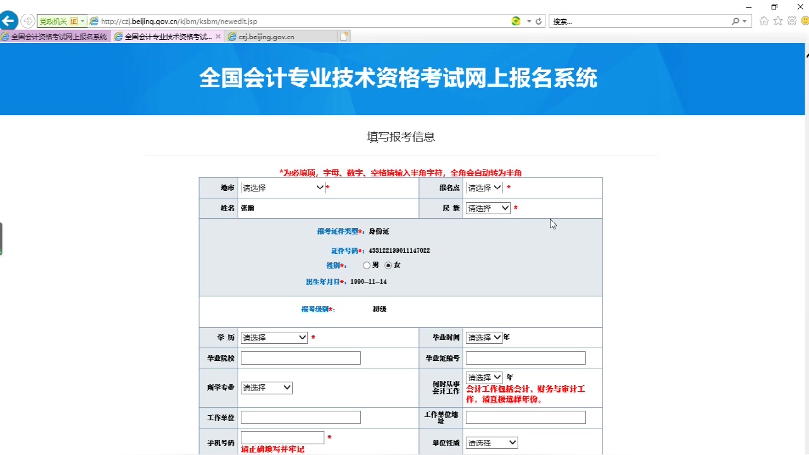The image size is (809, 455).
Task: Click the 手机号码 input field
Action: click(x=283, y=438)
